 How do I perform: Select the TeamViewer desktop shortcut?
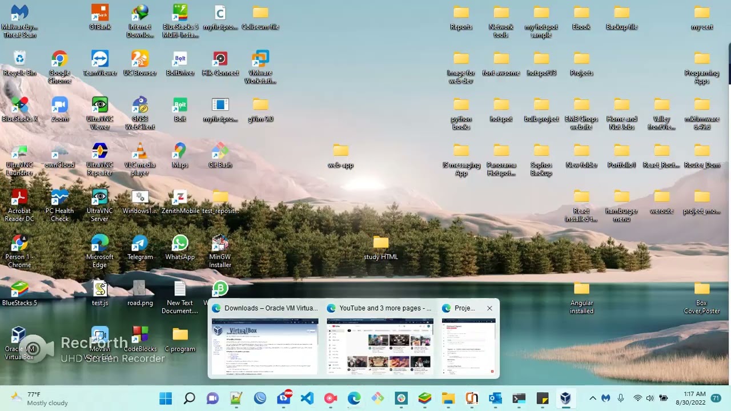[x=100, y=63]
